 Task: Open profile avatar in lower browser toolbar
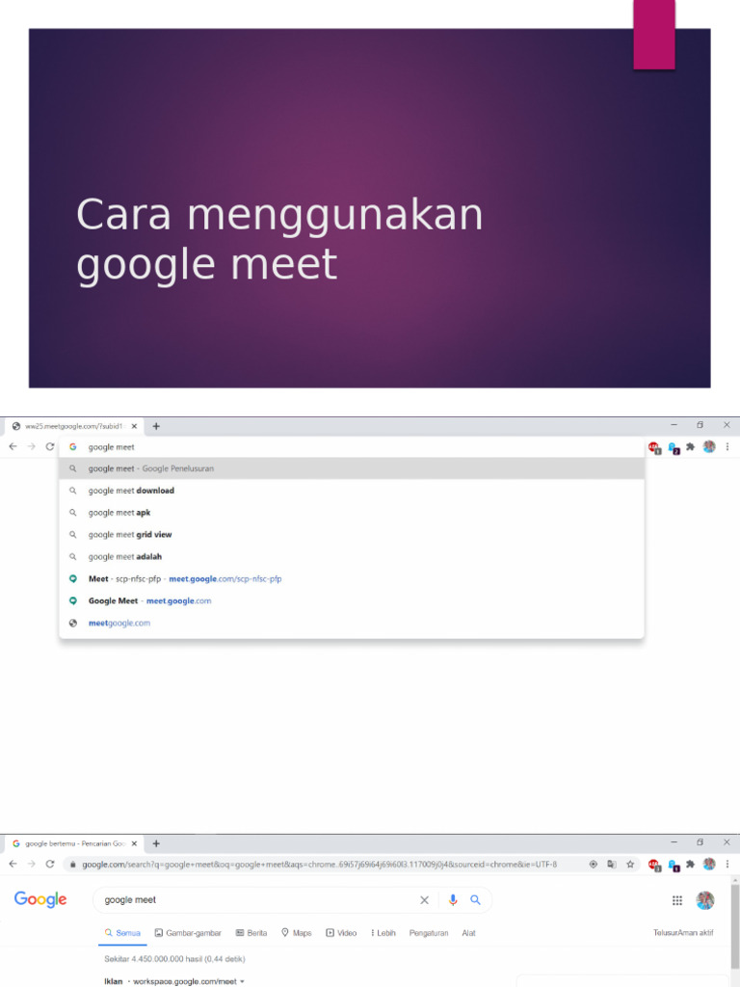709,864
